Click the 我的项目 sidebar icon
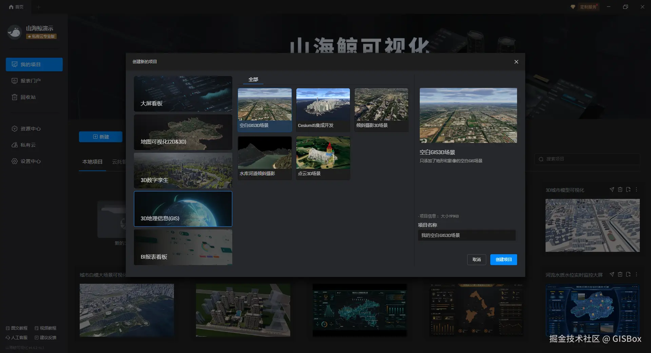 coord(15,64)
